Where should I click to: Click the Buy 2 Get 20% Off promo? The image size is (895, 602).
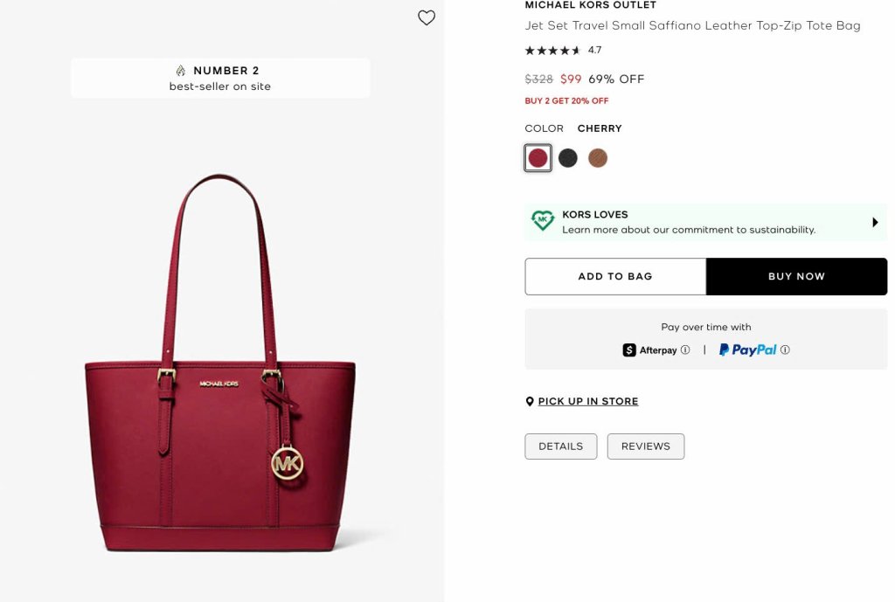pyautogui.click(x=566, y=101)
